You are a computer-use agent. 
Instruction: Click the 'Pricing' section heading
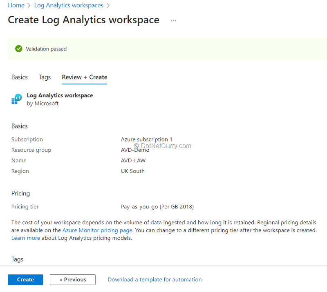pos(20,193)
